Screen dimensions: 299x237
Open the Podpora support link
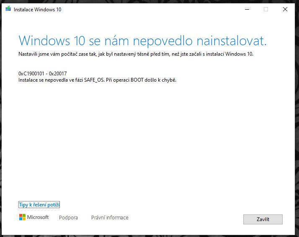coord(68,218)
